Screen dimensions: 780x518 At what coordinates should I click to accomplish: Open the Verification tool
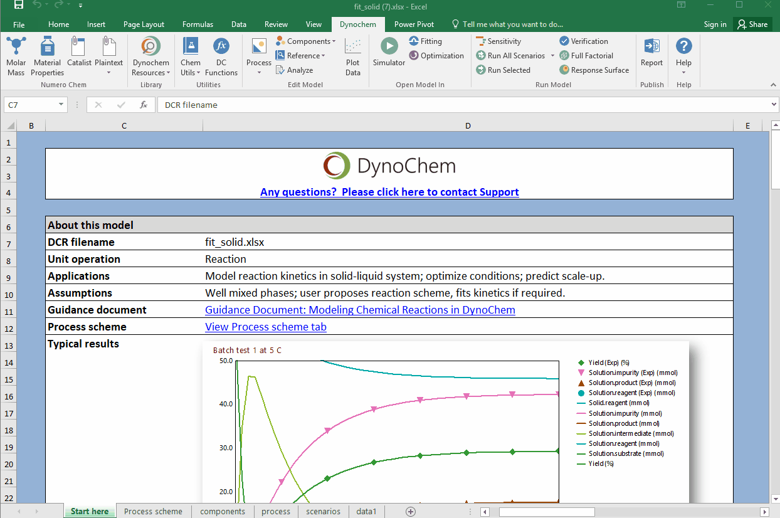(584, 41)
